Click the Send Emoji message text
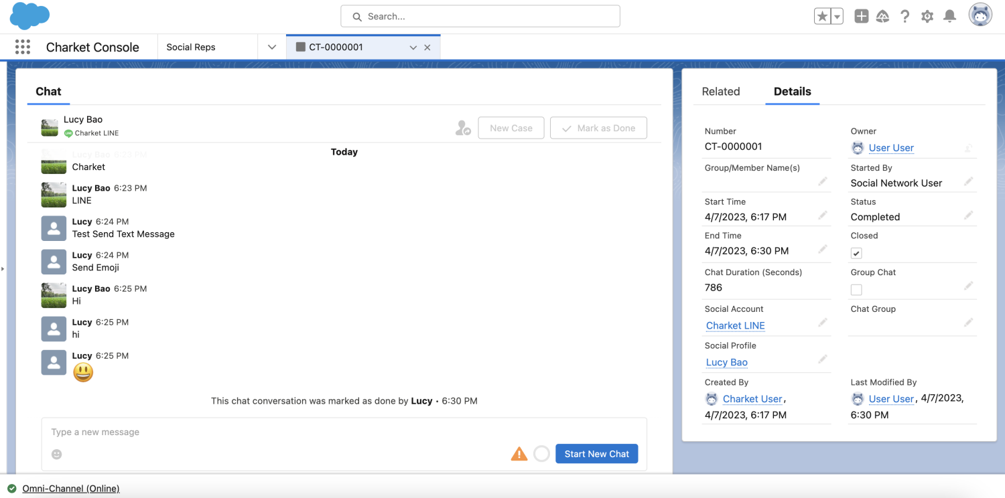 (96, 268)
